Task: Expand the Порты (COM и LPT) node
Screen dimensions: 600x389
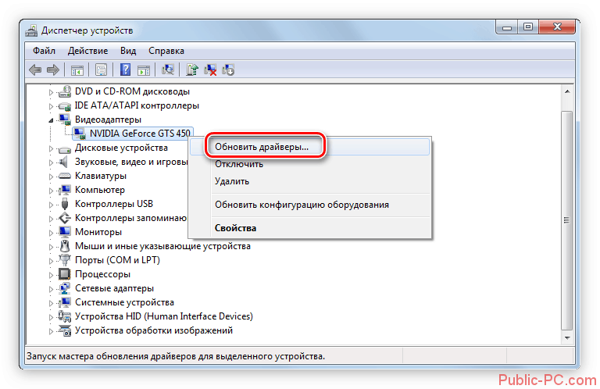Action: [x=51, y=261]
